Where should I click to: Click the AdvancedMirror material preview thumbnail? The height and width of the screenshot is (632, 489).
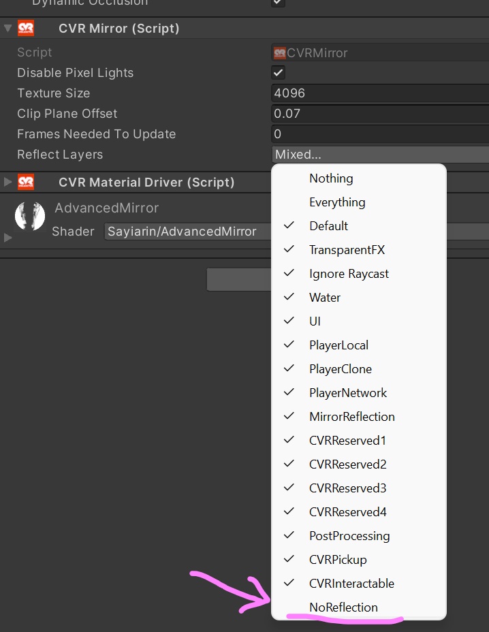(x=30, y=216)
